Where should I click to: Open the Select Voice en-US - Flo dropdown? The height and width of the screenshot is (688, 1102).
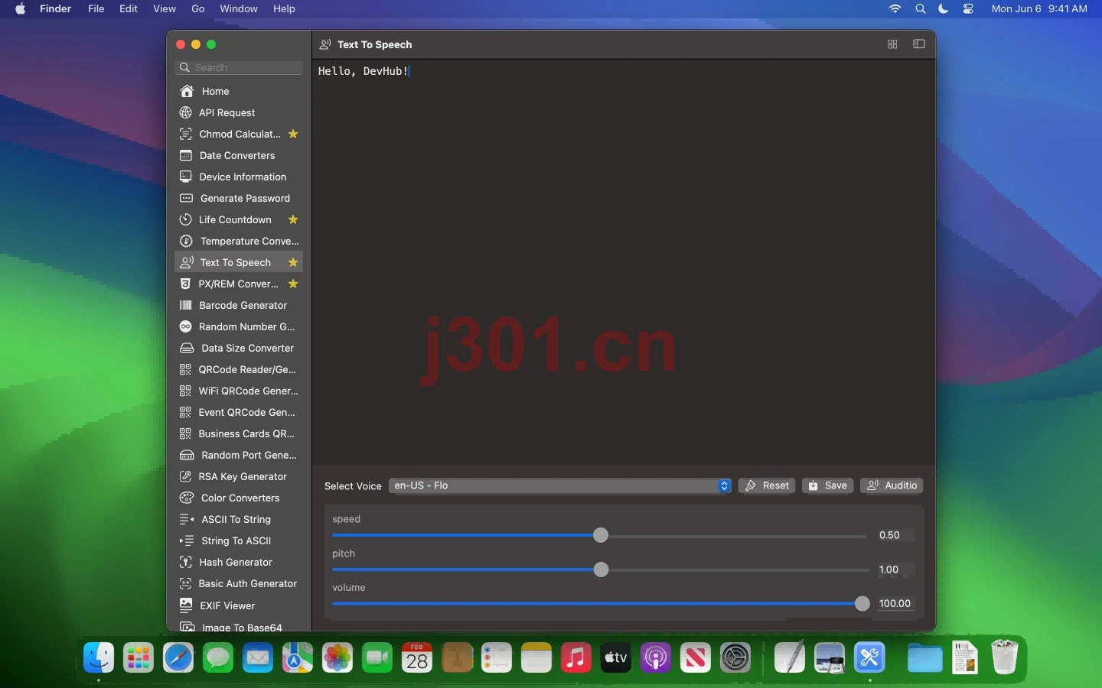coord(560,485)
